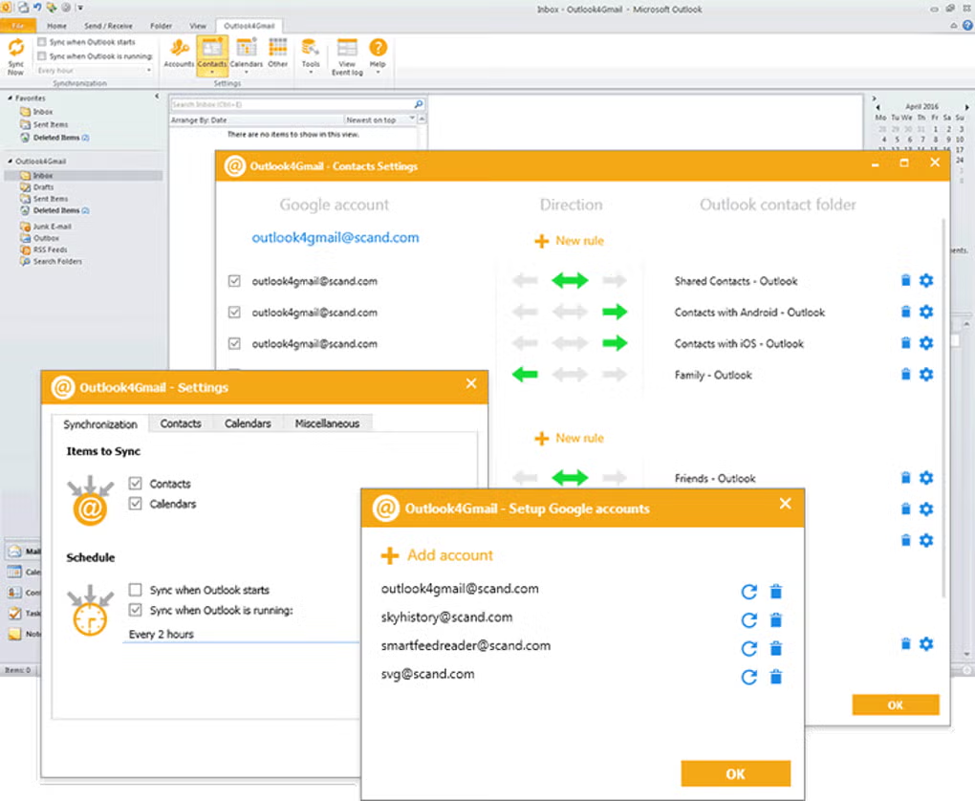Viewport: 975px width, 801px height.
Task: Collapse the Outlook4Gmail folder tree
Action: 10,162
